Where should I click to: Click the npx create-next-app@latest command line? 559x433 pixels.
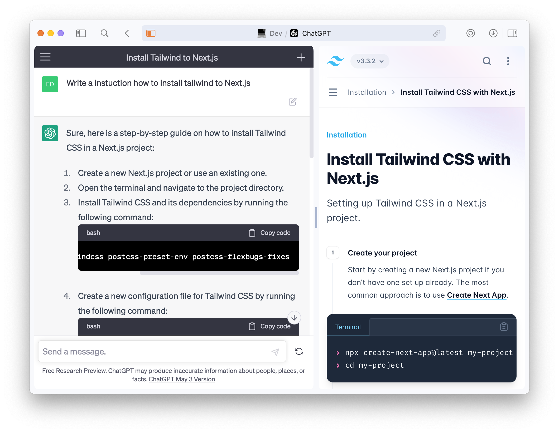click(x=429, y=352)
